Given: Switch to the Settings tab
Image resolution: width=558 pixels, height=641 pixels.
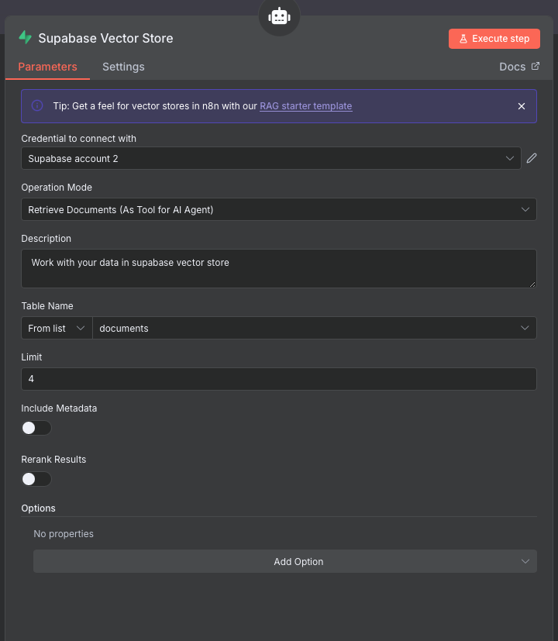Looking at the screenshot, I should point(123,67).
